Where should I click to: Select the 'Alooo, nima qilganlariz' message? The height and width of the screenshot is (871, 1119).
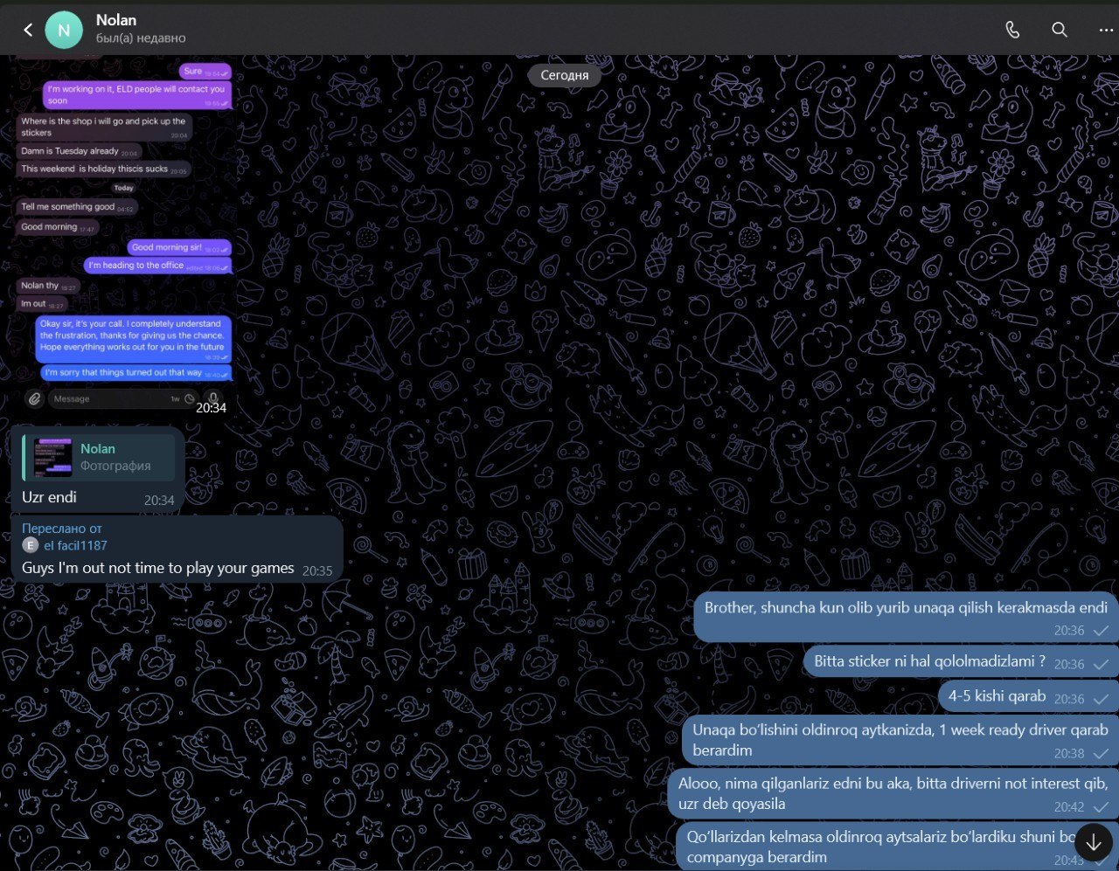(x=893, y=793)
